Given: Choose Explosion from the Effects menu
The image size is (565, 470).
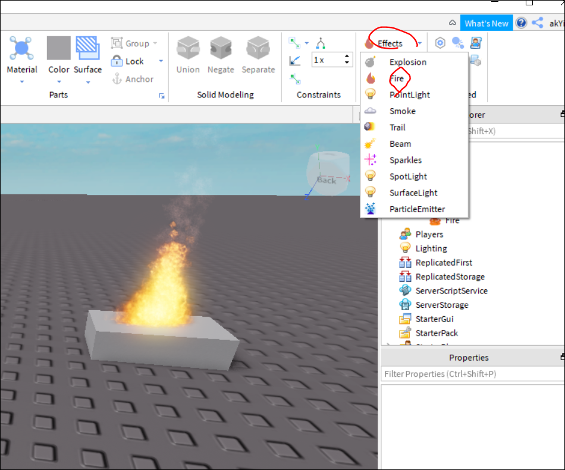Looking at the screenshot, I should [414, 62].
